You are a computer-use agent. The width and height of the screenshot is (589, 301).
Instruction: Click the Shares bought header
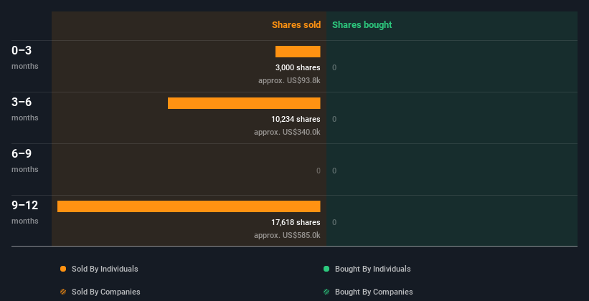[x=362, y=25]
